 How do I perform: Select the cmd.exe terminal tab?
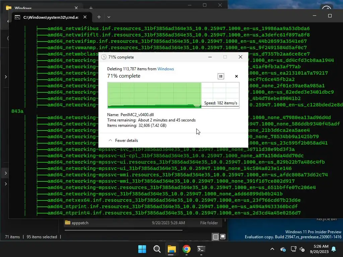click(51, 17)
